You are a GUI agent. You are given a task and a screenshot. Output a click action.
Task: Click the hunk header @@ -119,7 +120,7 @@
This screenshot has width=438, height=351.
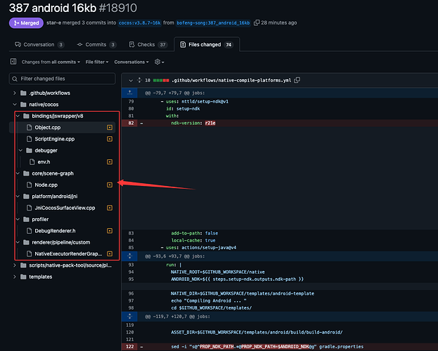[x=177, y=317]
